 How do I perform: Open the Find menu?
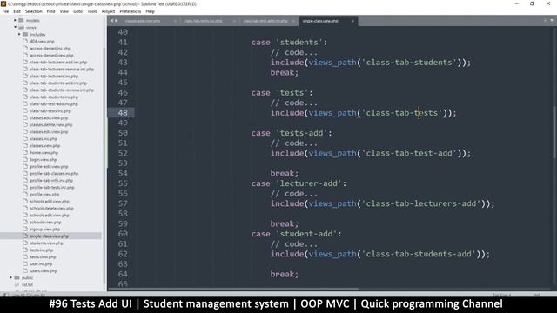50,11
